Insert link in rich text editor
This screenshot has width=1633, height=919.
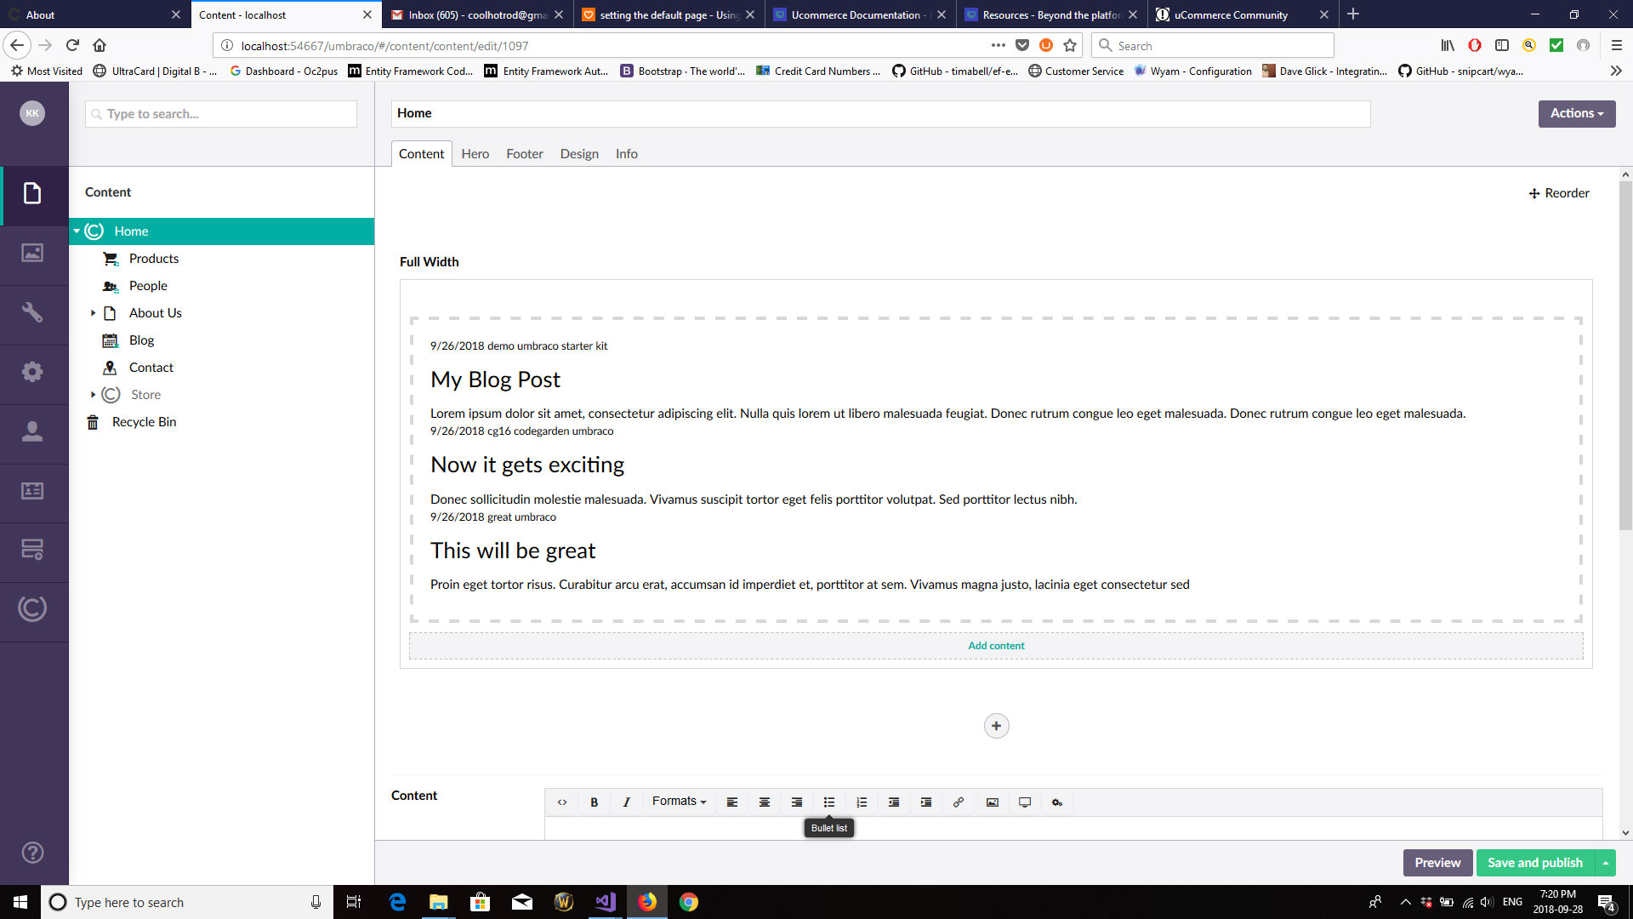[x=959, y=802]
